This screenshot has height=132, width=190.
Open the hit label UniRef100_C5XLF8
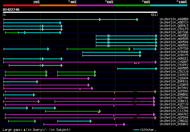tap(174, 29)
